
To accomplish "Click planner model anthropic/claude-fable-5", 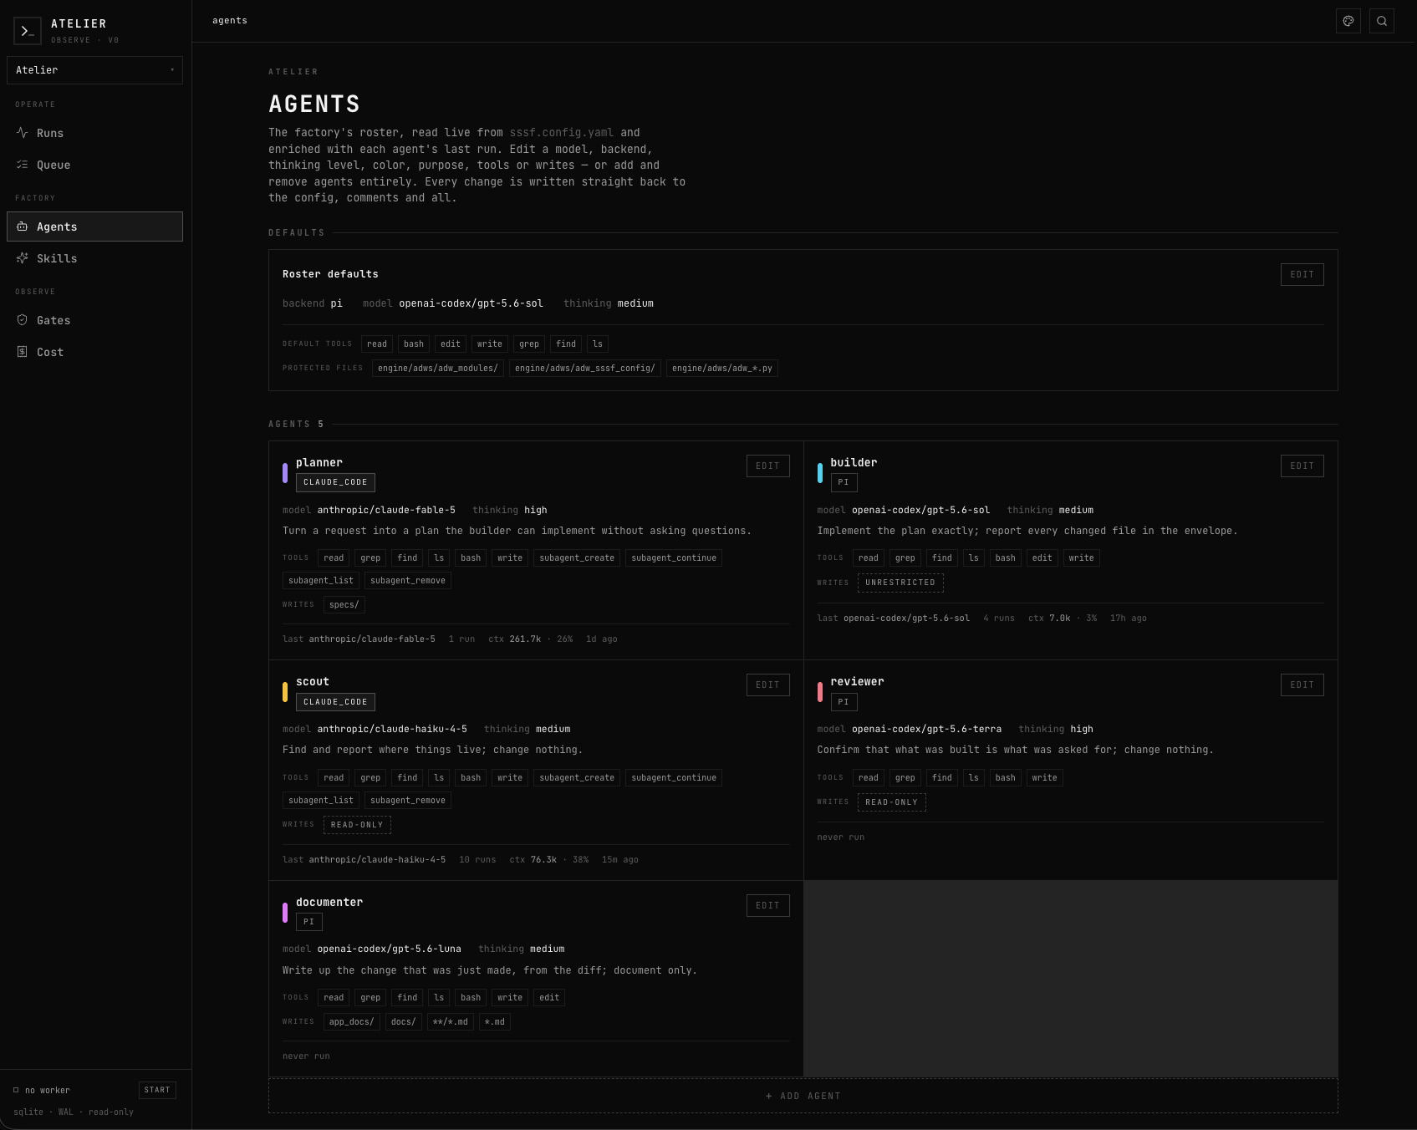I will (386, 510).
